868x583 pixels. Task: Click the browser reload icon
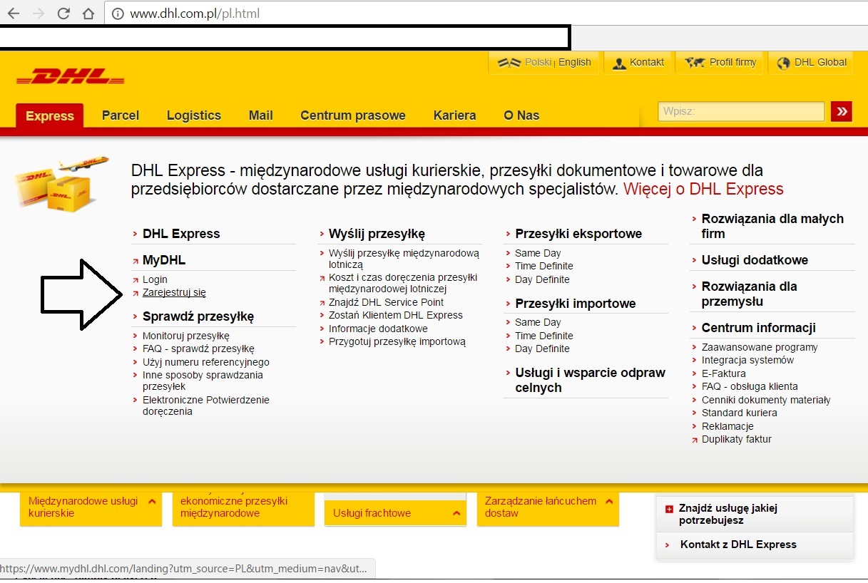coord(63,13)
